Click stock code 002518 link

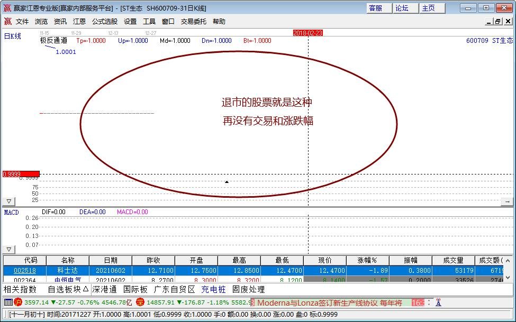pyautogui.click(x=25, y=271)
